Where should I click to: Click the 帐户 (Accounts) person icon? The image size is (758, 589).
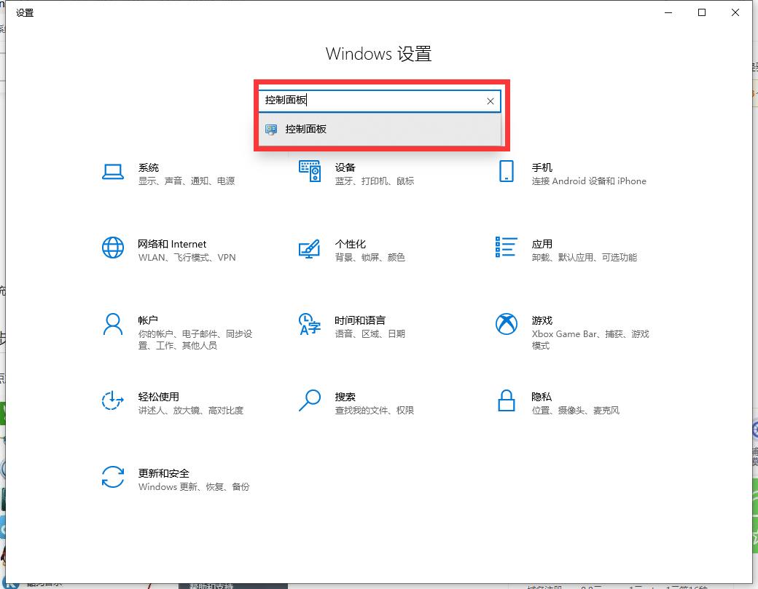tap(112, 324)
